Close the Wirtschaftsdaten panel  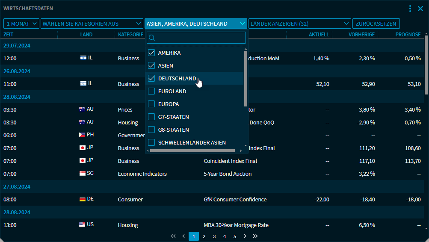pyautogui.click(x=420, y=9)
